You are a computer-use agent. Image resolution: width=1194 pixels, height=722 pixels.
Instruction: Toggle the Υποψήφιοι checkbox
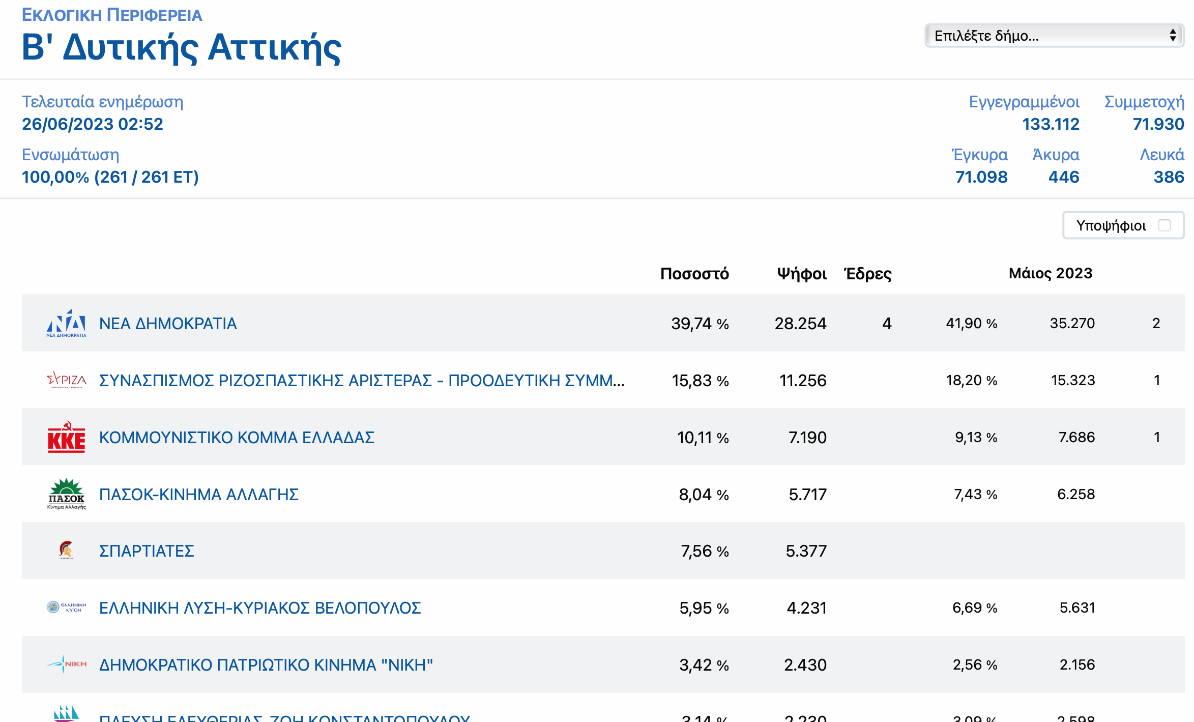coord(1164,225)
